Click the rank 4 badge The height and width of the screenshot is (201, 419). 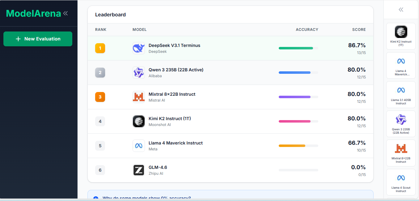pyautogui.click(x=100, y=121)
